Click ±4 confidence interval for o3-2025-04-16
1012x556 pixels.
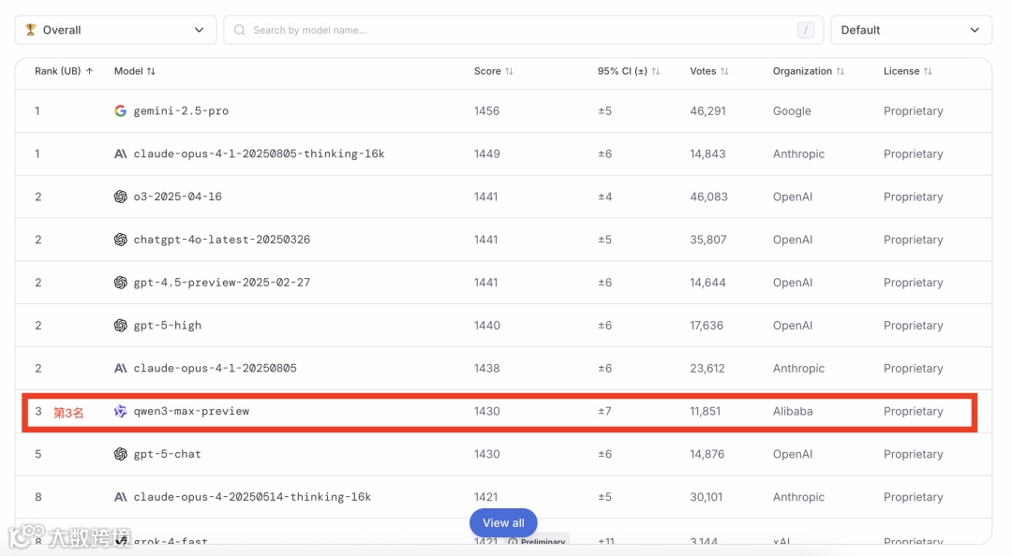[604, 197]
